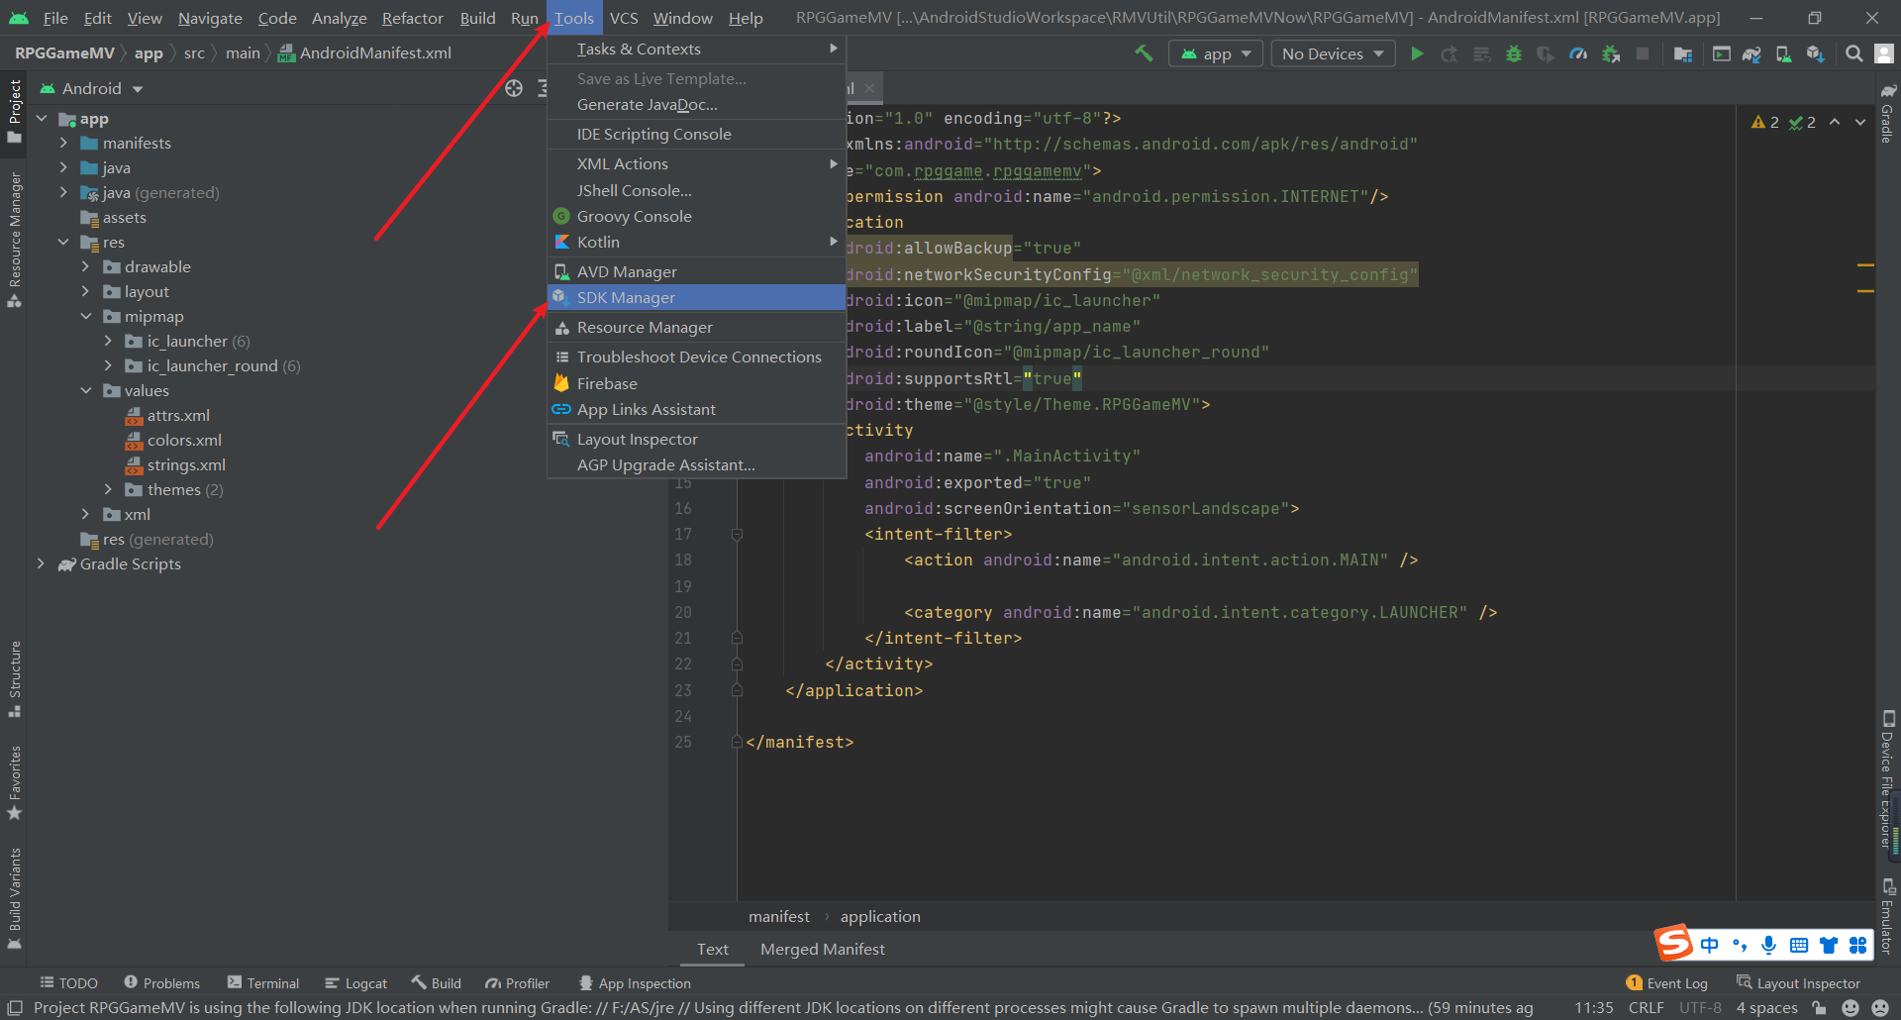Sync Project with Gradle Files elephant icon
Image resolution: width=1901 pixels, height=1020 pixels.
coord(1751,53)
